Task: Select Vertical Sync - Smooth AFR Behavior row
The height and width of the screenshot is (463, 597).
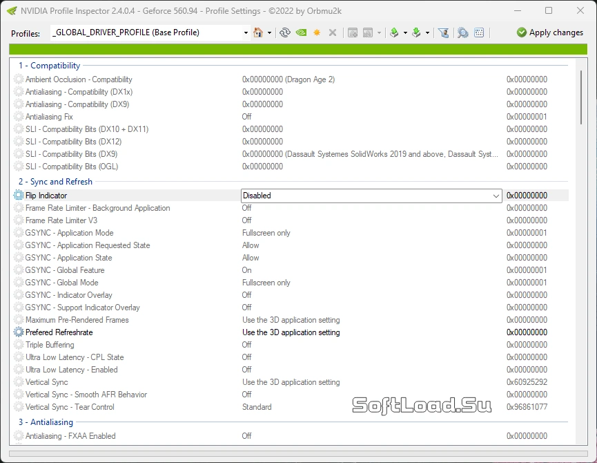Action: coord(290,395)
